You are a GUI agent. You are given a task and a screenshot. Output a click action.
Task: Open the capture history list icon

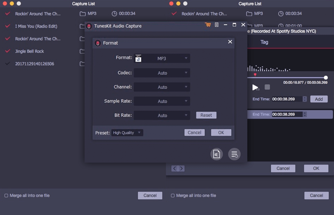234,154
